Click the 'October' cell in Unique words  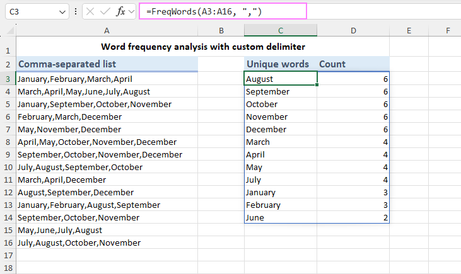coord(281,105)
